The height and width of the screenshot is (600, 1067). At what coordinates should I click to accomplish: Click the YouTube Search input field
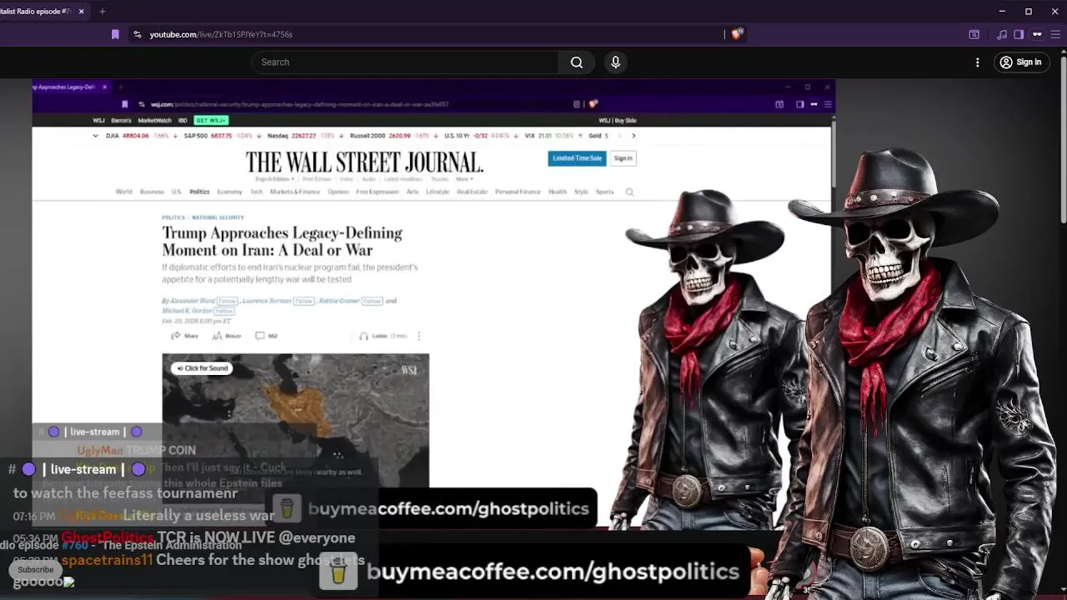405,62
